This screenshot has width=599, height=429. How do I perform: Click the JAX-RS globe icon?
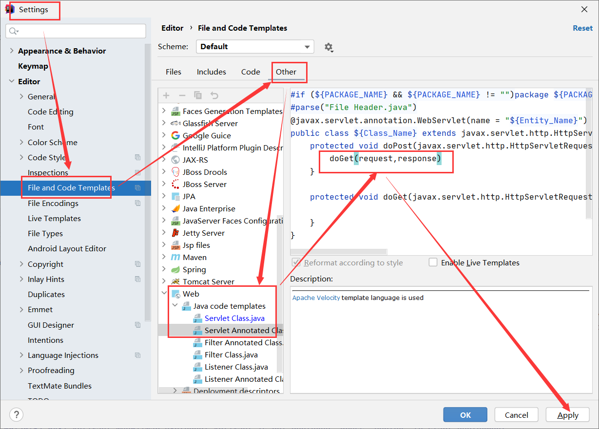[x=175, y=160]
